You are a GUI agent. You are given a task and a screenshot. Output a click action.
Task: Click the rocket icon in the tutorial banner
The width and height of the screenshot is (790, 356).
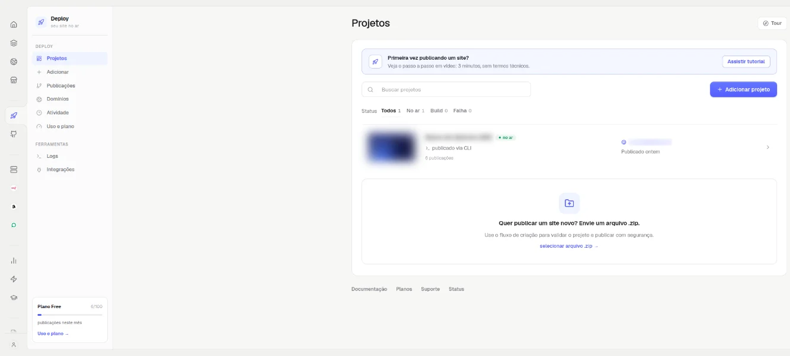tap(375, 62)
